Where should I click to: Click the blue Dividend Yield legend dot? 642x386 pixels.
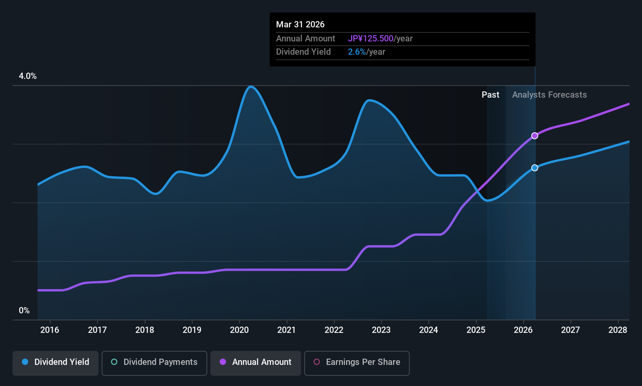25,362
